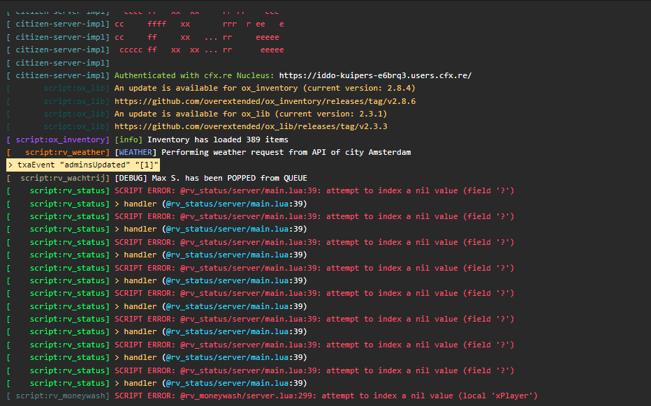Open the ox_lib v2.3.3 release link
651x406 pixels.
[x=251, y=127]
